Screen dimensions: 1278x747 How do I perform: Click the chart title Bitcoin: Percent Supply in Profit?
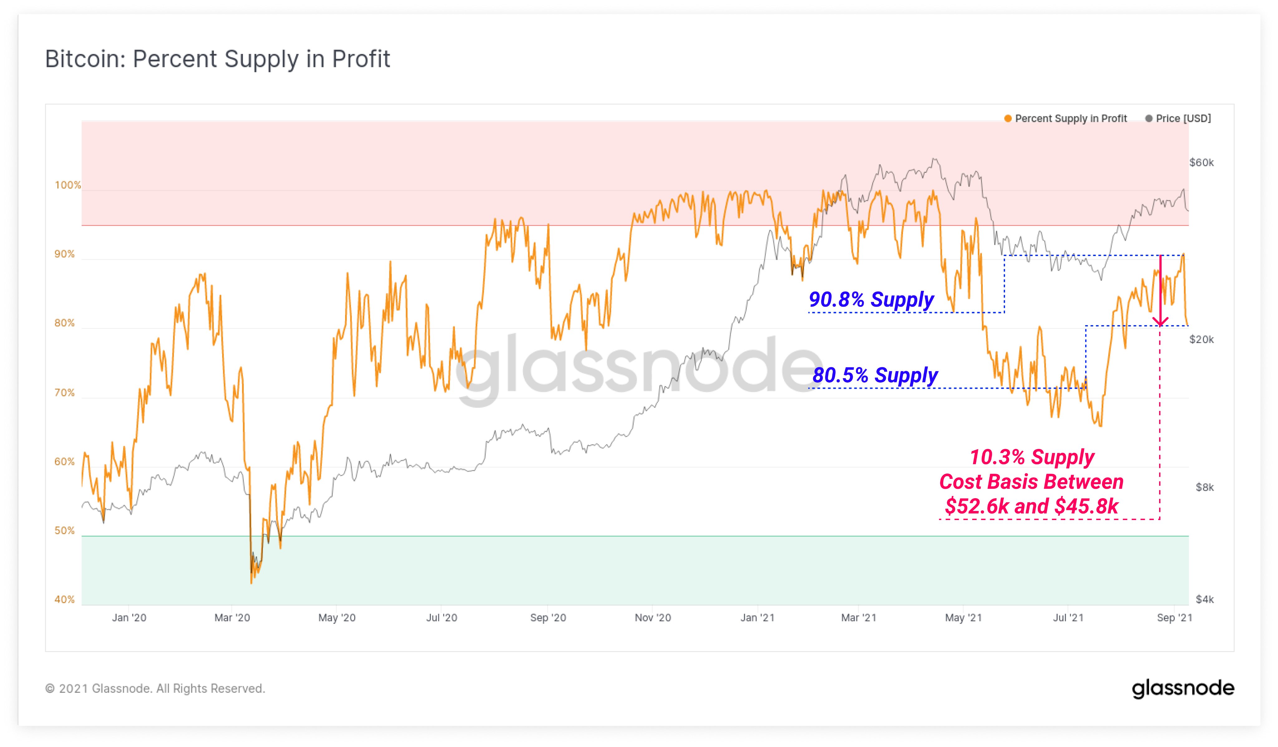(x=217, y=59)
